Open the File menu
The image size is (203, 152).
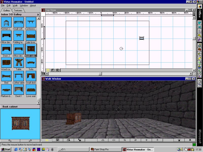(3, 6)
